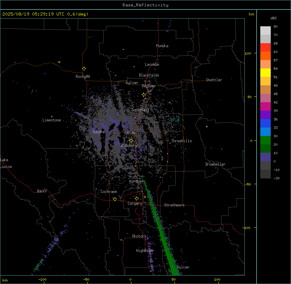Click the Innisfail city label
The width and height of the screenshot is (291, 284).
[x=140, y=110]
